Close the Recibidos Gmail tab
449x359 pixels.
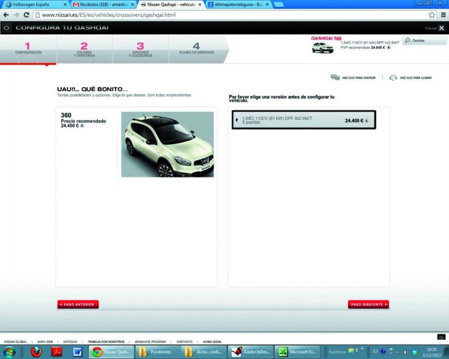click(x=132, y=5)
